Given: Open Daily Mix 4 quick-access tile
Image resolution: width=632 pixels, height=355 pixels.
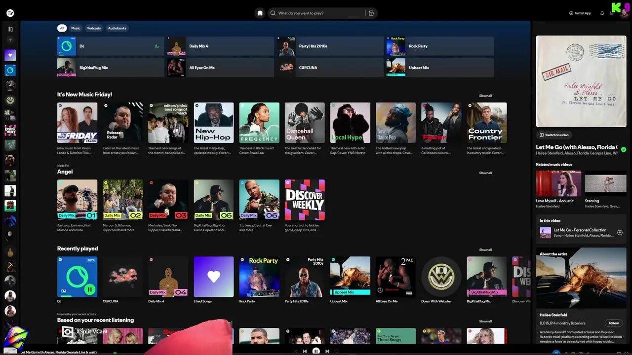Looking at the screenshot, I should (220, 46).
